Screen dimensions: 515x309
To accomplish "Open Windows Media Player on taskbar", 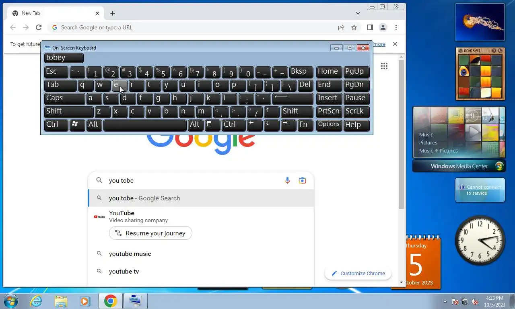I will coord(85,301).
